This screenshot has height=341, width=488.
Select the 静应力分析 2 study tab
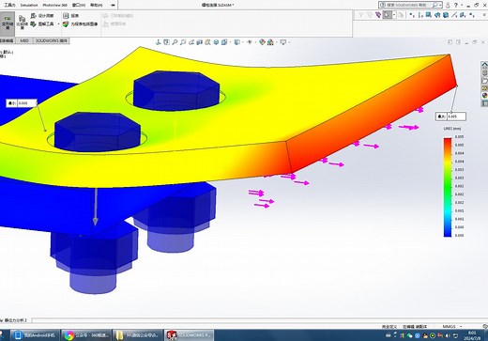(15, 320)
